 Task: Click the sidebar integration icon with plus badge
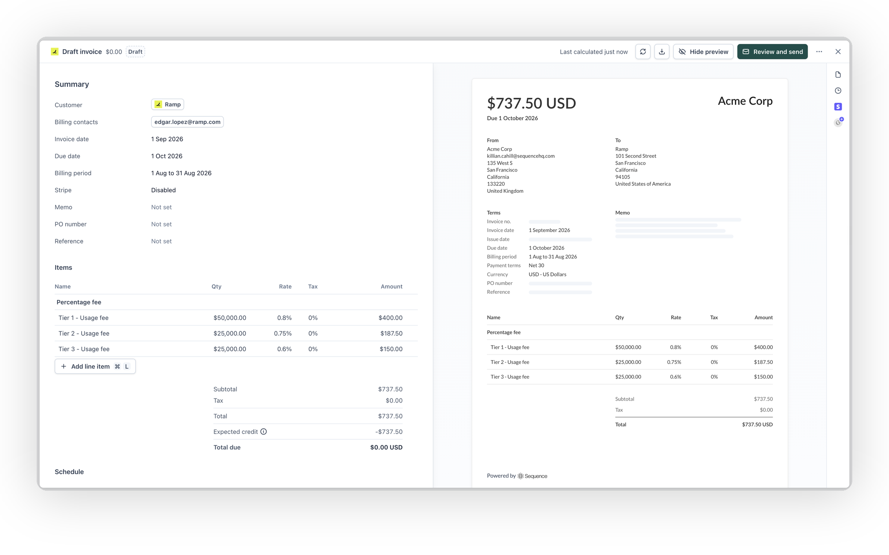click(x=838, y=122)
